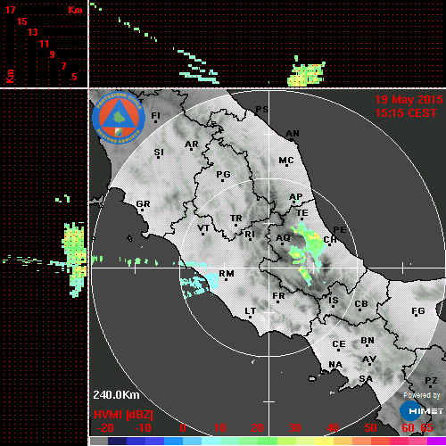Click the dark blue -20 dBZ swatch
The height and width of the screenshot is (446, 446).
point(117,441)
